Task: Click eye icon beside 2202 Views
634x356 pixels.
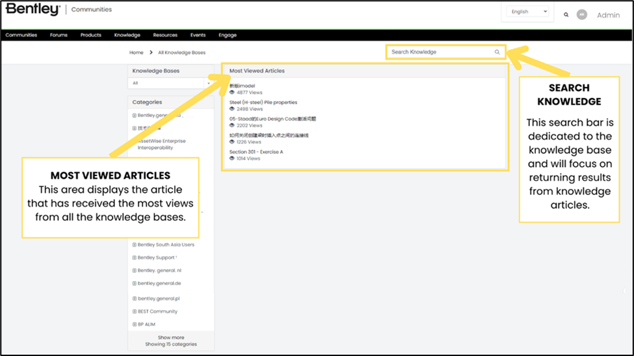Action: [x=232, y=125]
